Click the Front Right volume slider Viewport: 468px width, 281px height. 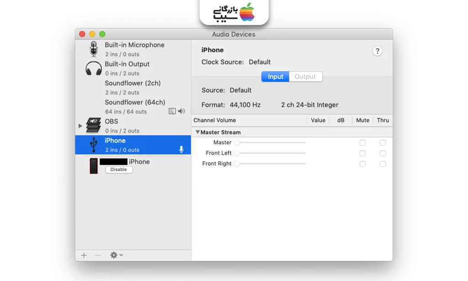(x=270, y=164)
